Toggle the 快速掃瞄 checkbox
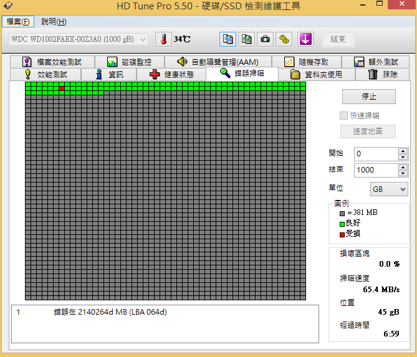 [x=343, y=116]
